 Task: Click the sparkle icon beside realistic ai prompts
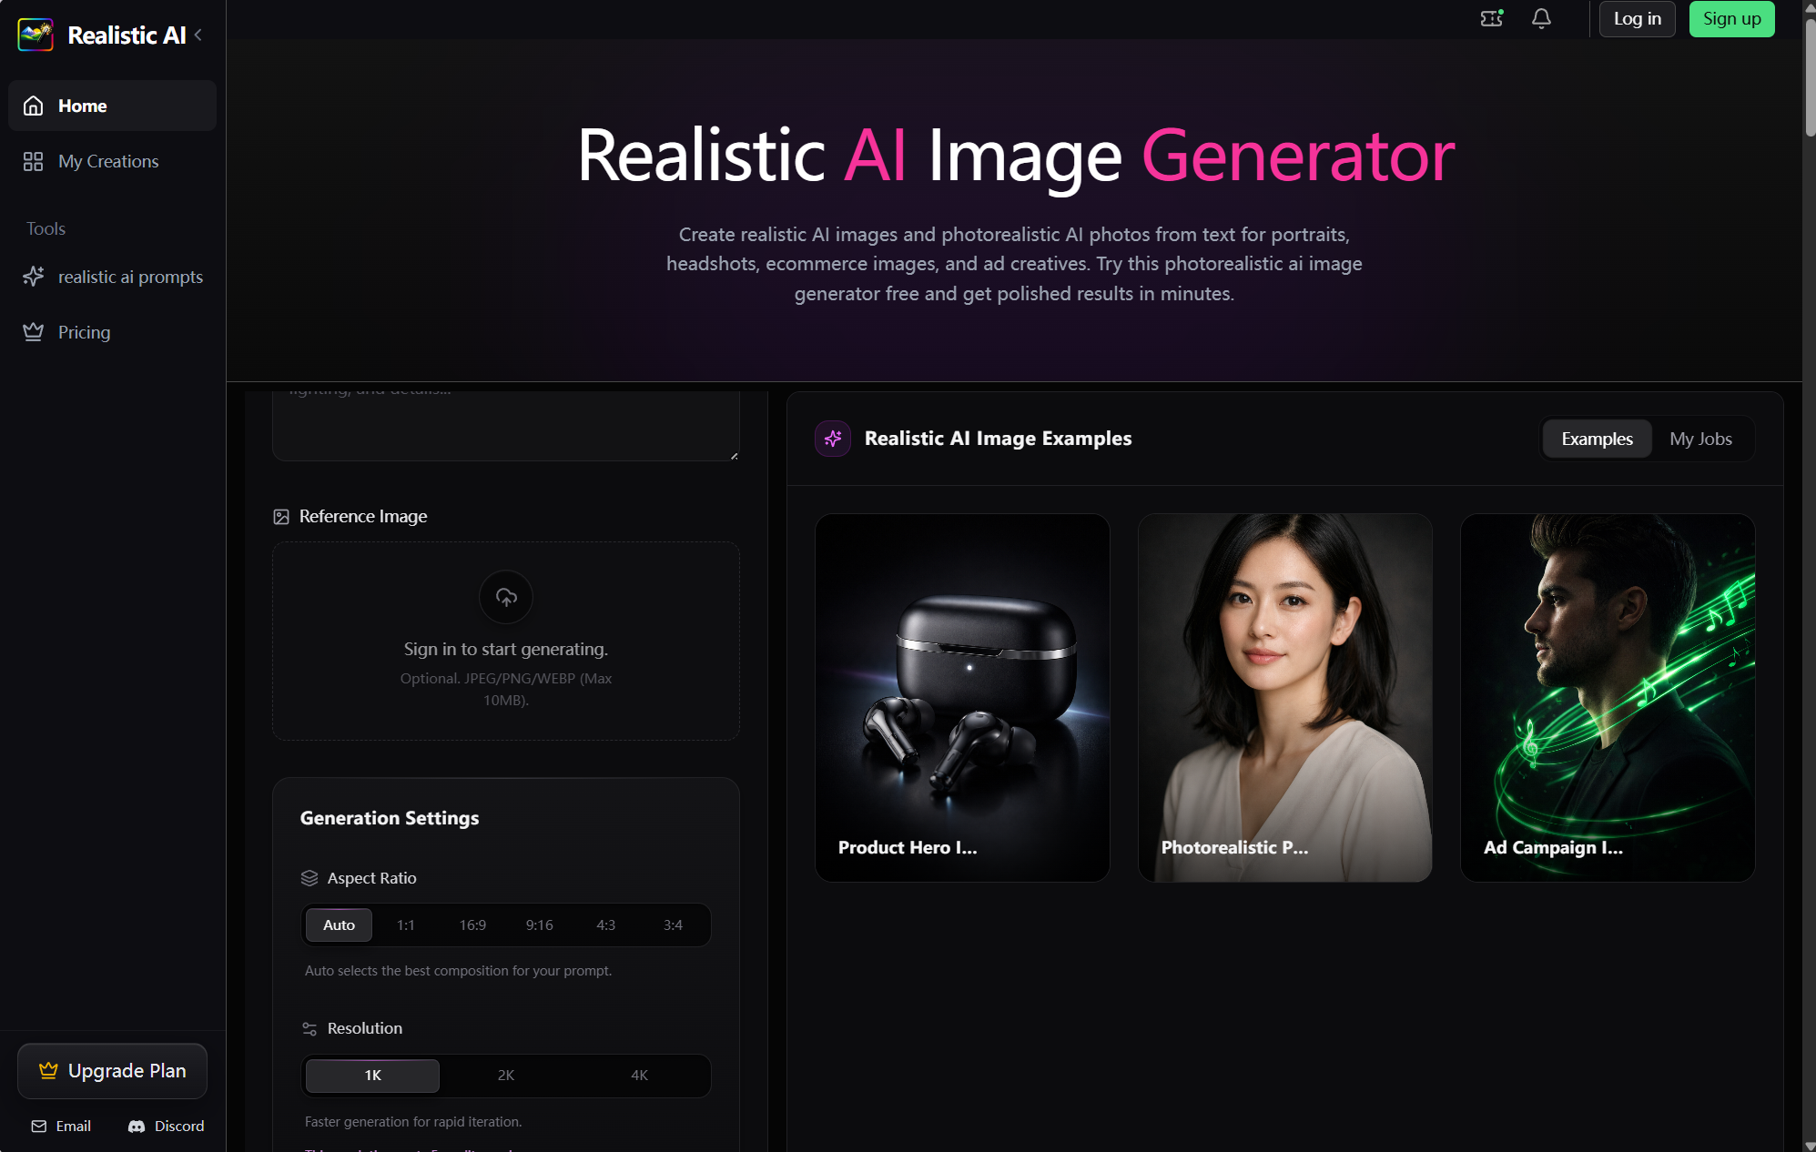pyautogui.click(x=34, y=277)
